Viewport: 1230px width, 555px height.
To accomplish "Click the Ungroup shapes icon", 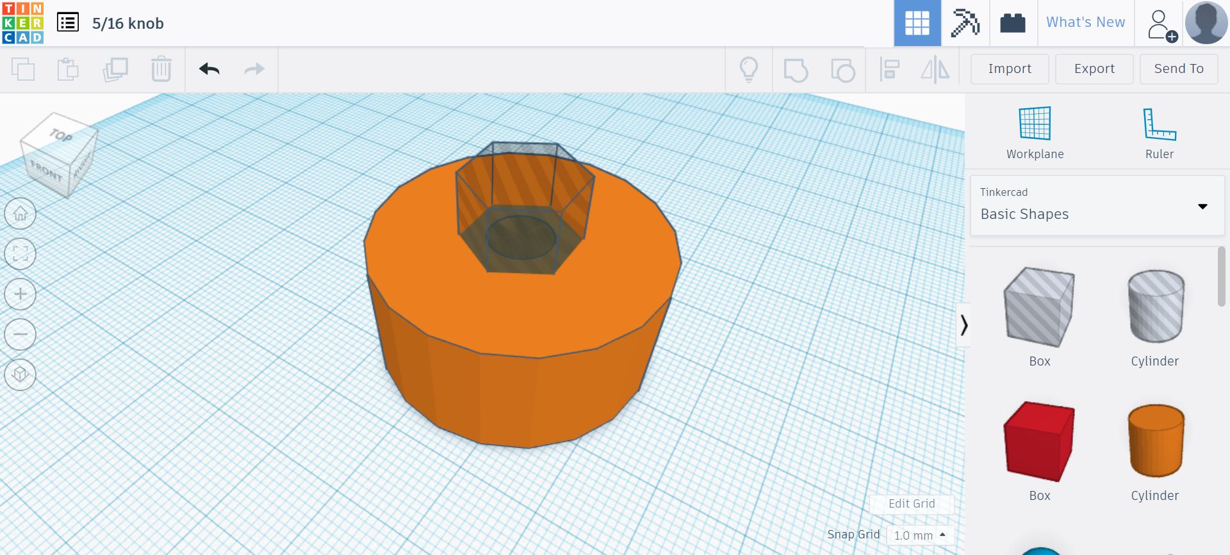I will (842, 70).
